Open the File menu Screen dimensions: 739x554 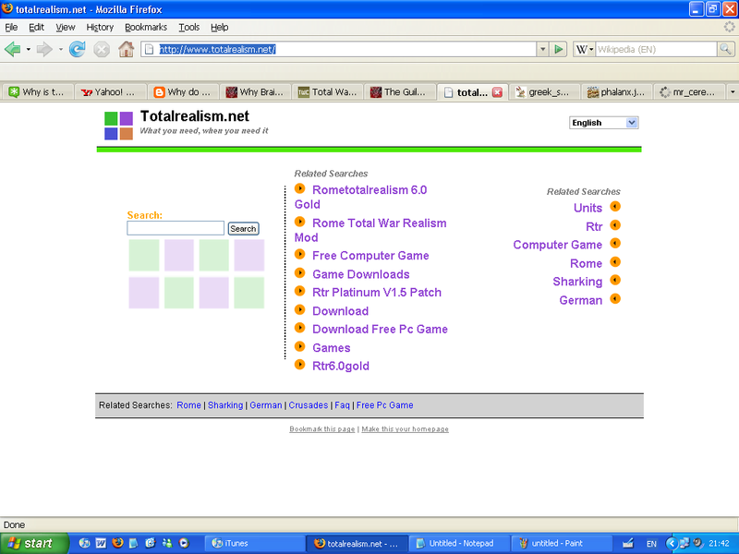(x=11, y=28)
